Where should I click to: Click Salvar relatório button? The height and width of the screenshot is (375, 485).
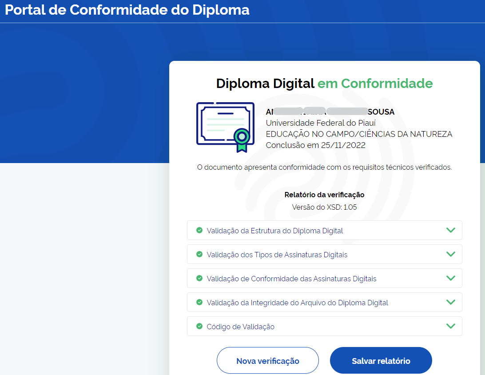pos(381,360)
